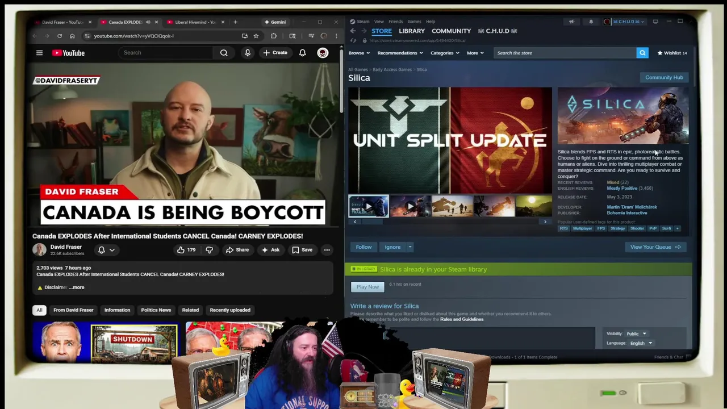This screenshot has height=409, width=727.
Task: Select the 'Politics News' filter chip
Action: [x=156, y=310]
